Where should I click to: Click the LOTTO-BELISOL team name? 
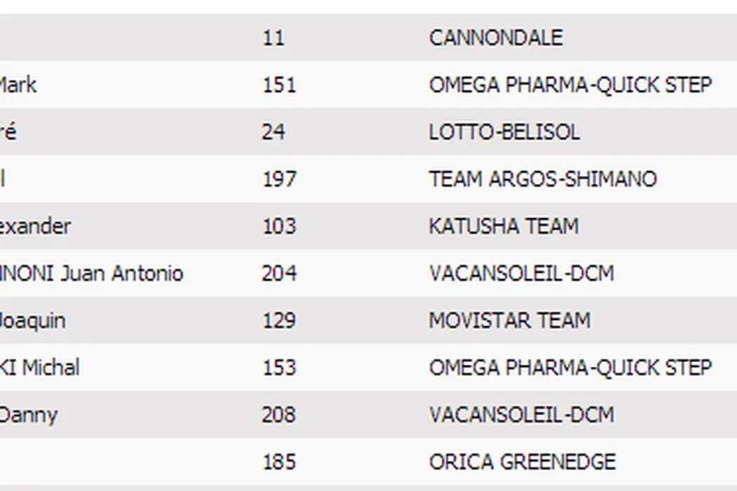[504, 132]
